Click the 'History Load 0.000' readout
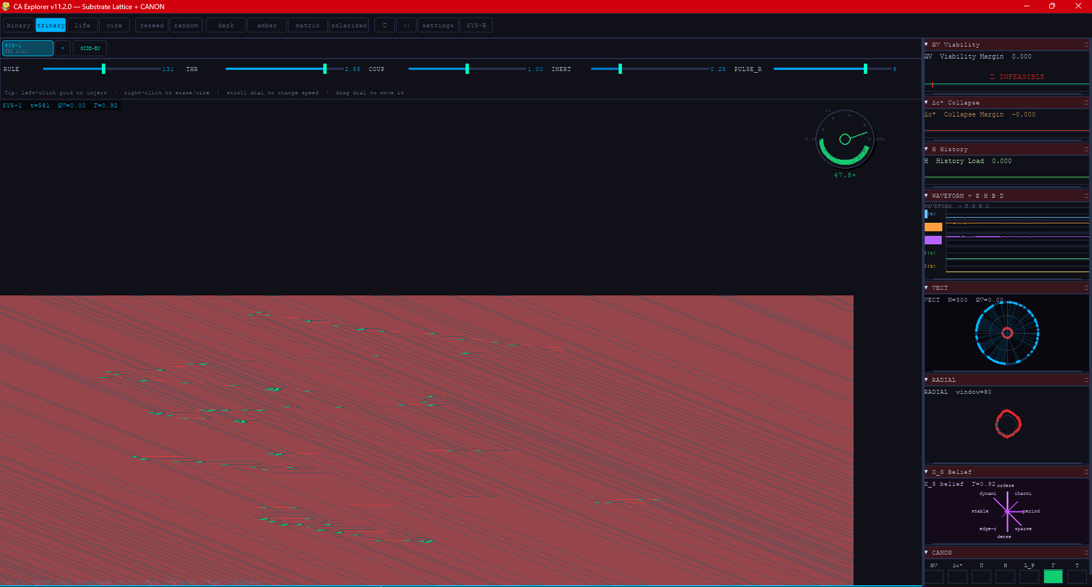 pyautogui.click(x=974, y=161)
